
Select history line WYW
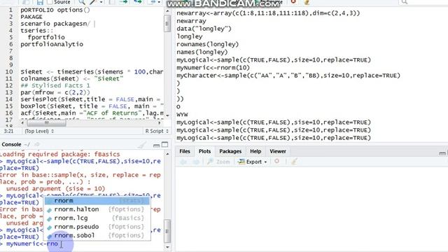coord(182,115)
